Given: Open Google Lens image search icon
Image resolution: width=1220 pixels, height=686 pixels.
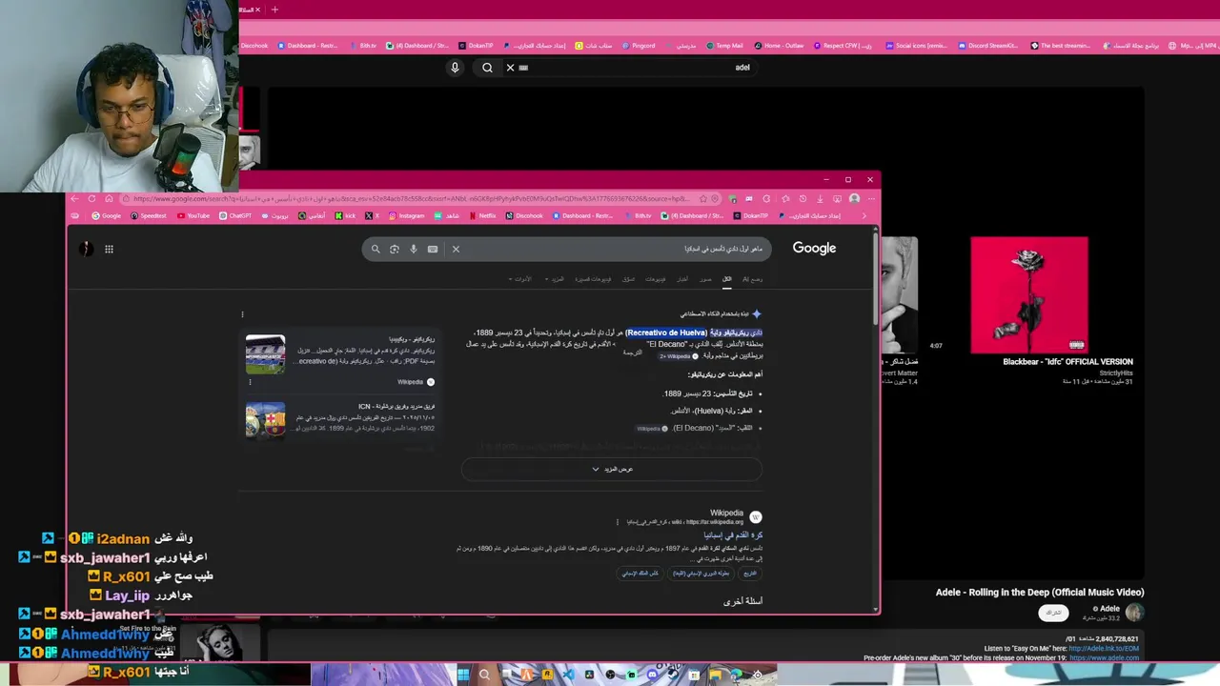Looking at the screenshot, I should [x=394, y=249].
